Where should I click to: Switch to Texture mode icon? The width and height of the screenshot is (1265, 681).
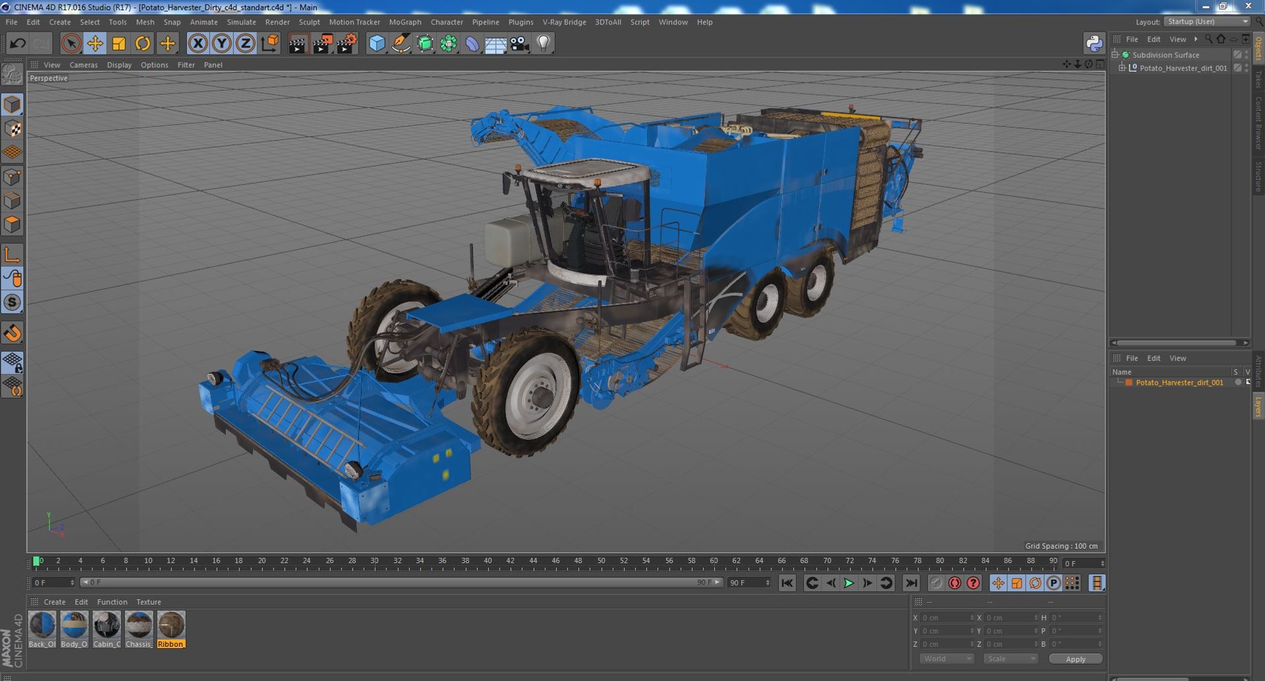(x=13, y=128)
